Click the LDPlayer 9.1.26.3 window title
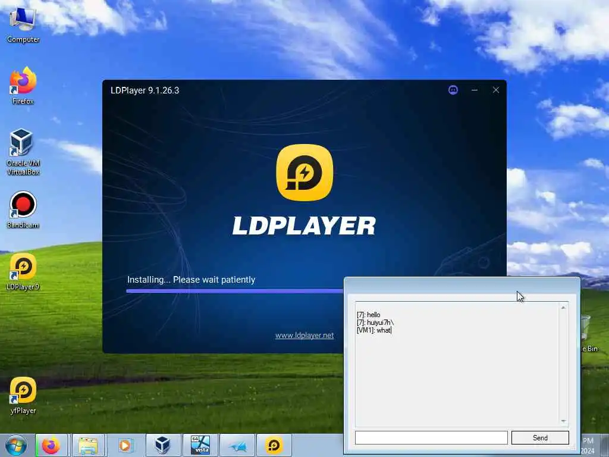Viewport: 609px width, 457px height. pos(145,90)
